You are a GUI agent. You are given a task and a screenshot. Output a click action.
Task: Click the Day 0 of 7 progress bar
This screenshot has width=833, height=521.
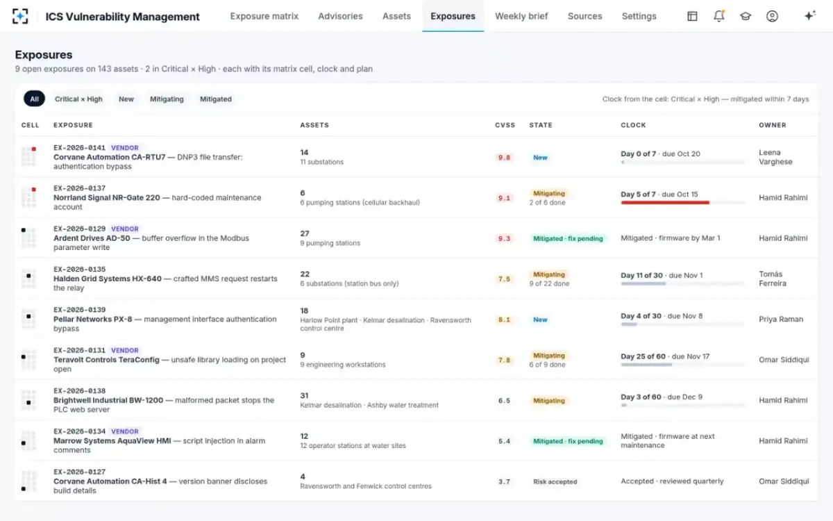point(683,163)
